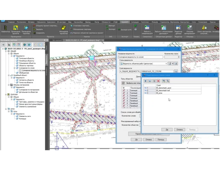220x171 pixels.
Task: Open Менеджер проектов from the ribbon
Action: [64, 28]
